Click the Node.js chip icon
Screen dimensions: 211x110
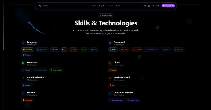176,50
